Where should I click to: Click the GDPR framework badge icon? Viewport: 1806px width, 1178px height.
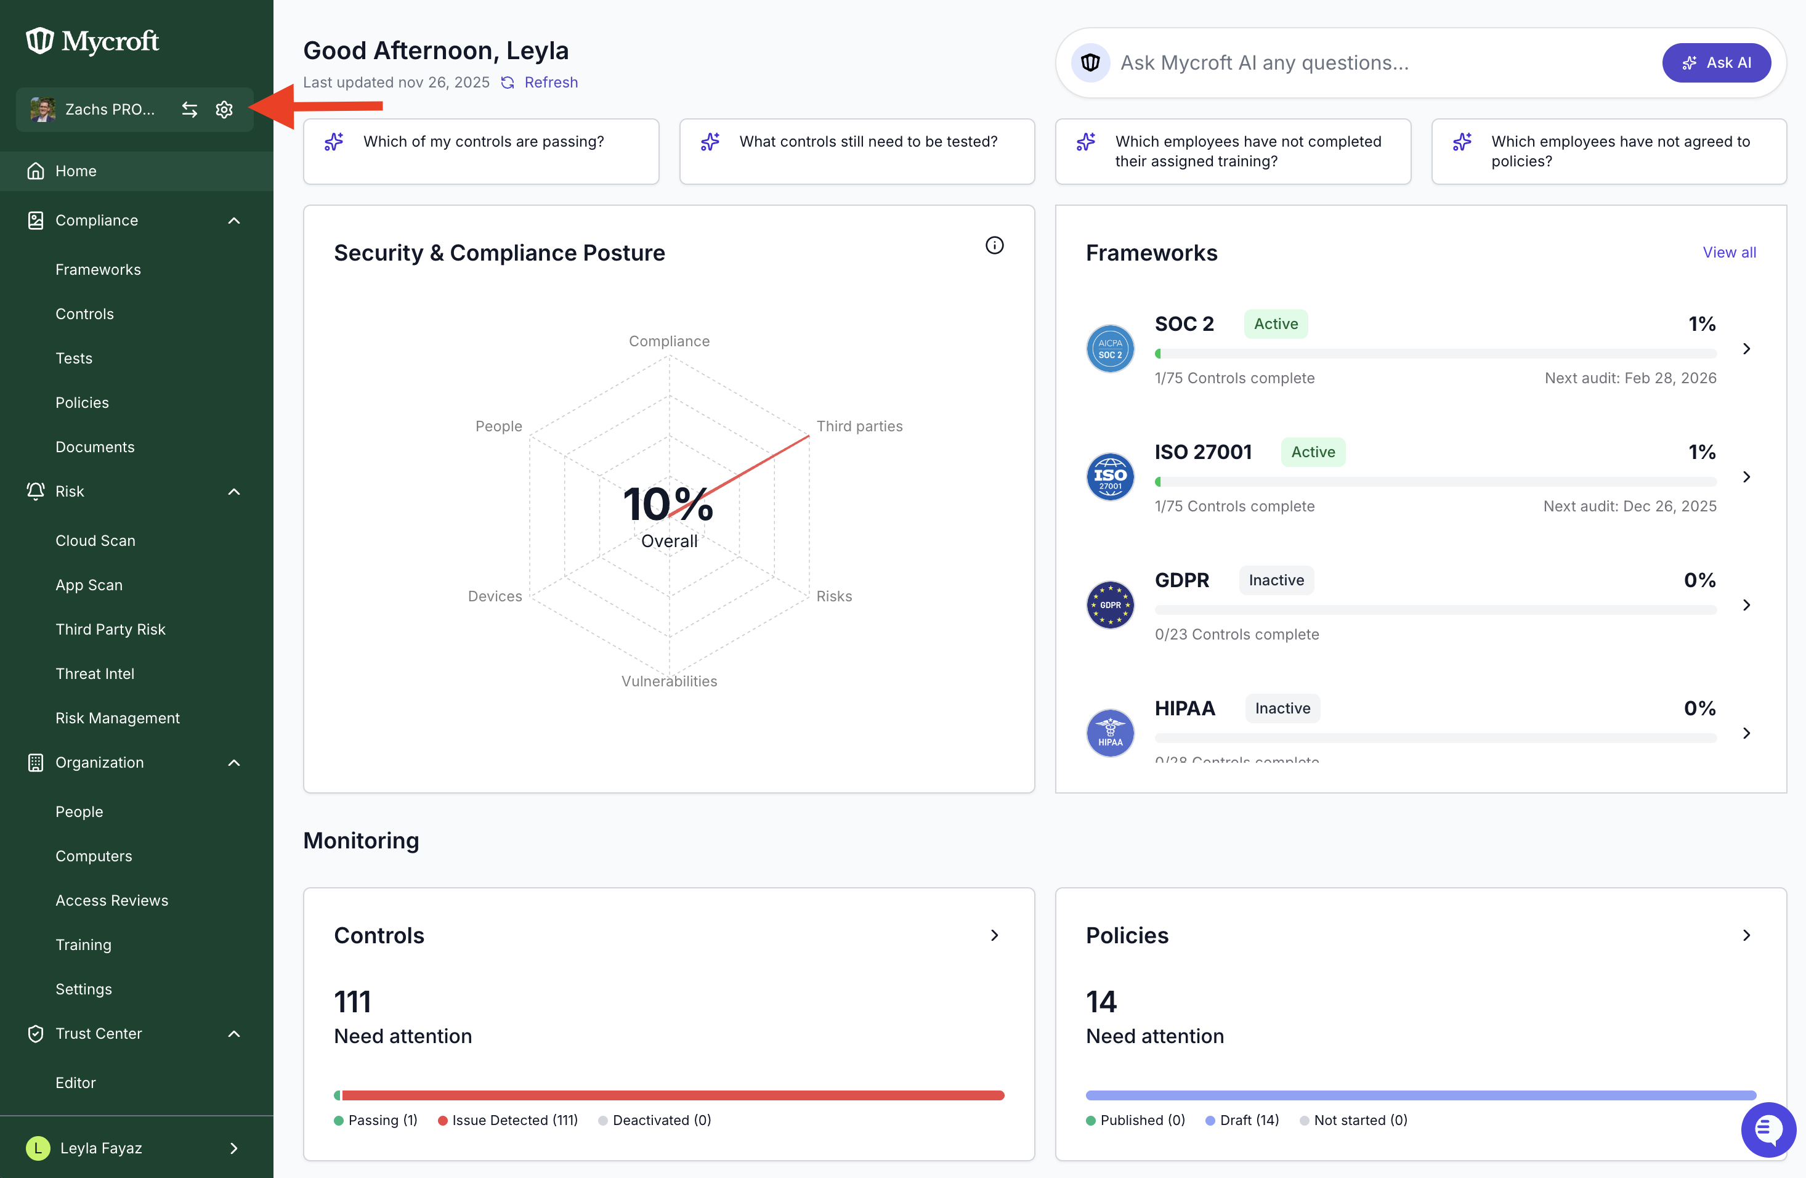[1110, 605]
